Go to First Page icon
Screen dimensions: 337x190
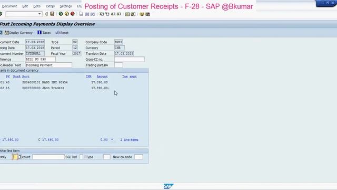click(102, 14)
